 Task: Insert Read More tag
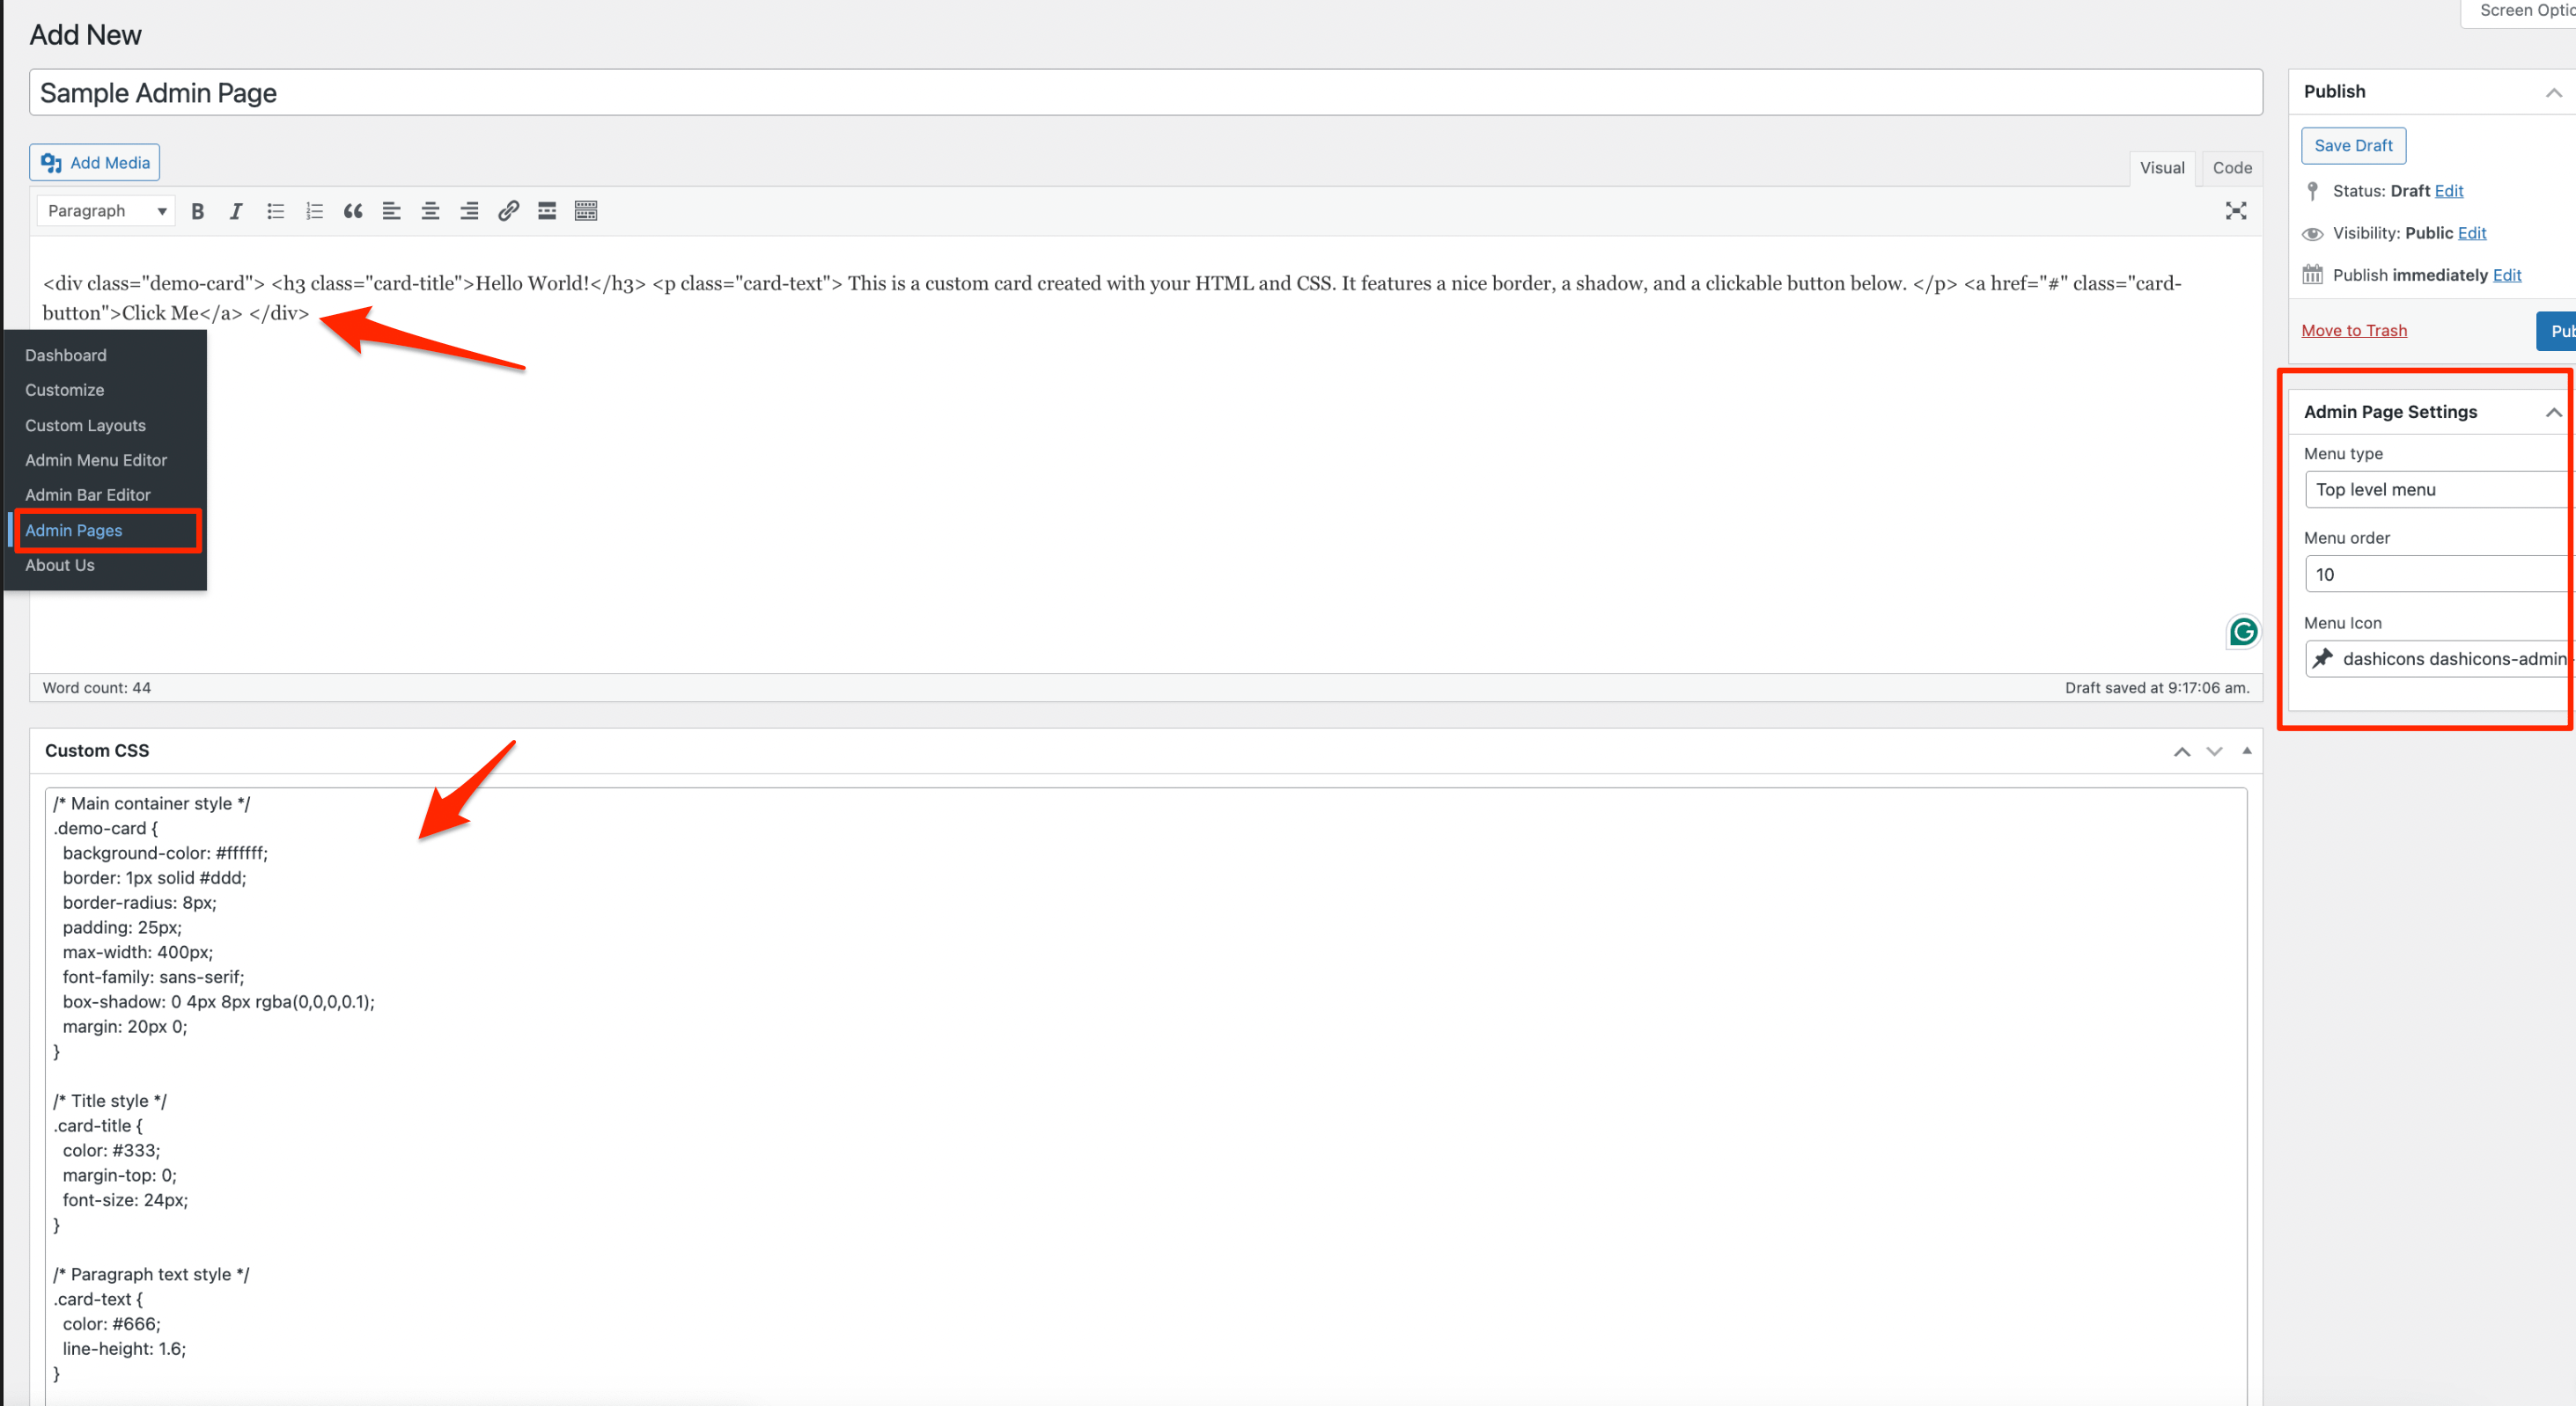pos(547,211)
